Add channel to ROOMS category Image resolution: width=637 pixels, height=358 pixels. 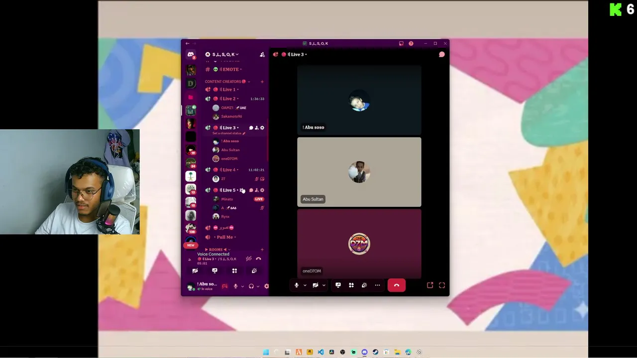(262, 250)
